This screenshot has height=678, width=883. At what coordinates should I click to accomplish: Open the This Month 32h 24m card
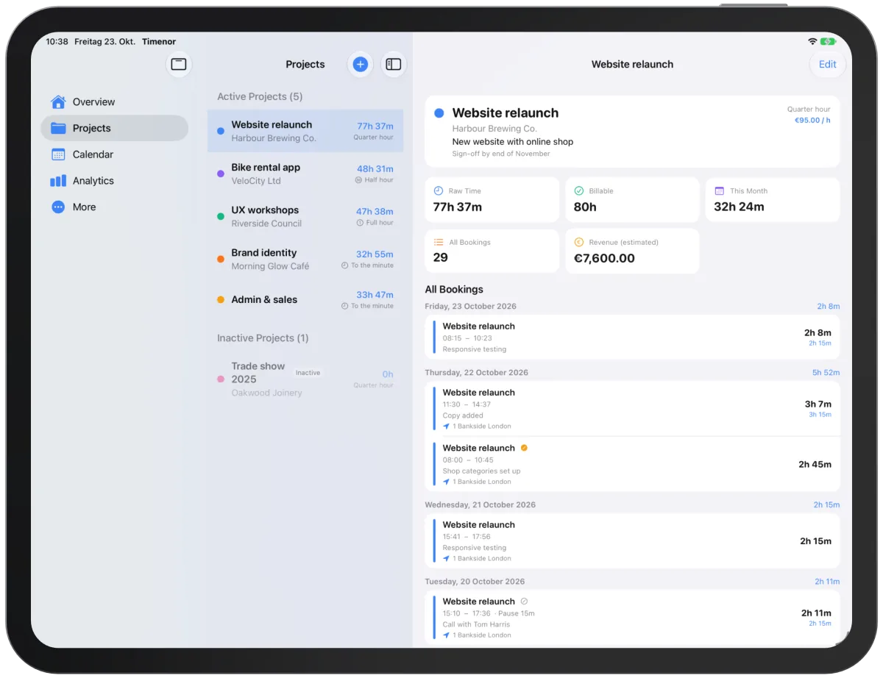pyautogui.click(x=773, y=199)
